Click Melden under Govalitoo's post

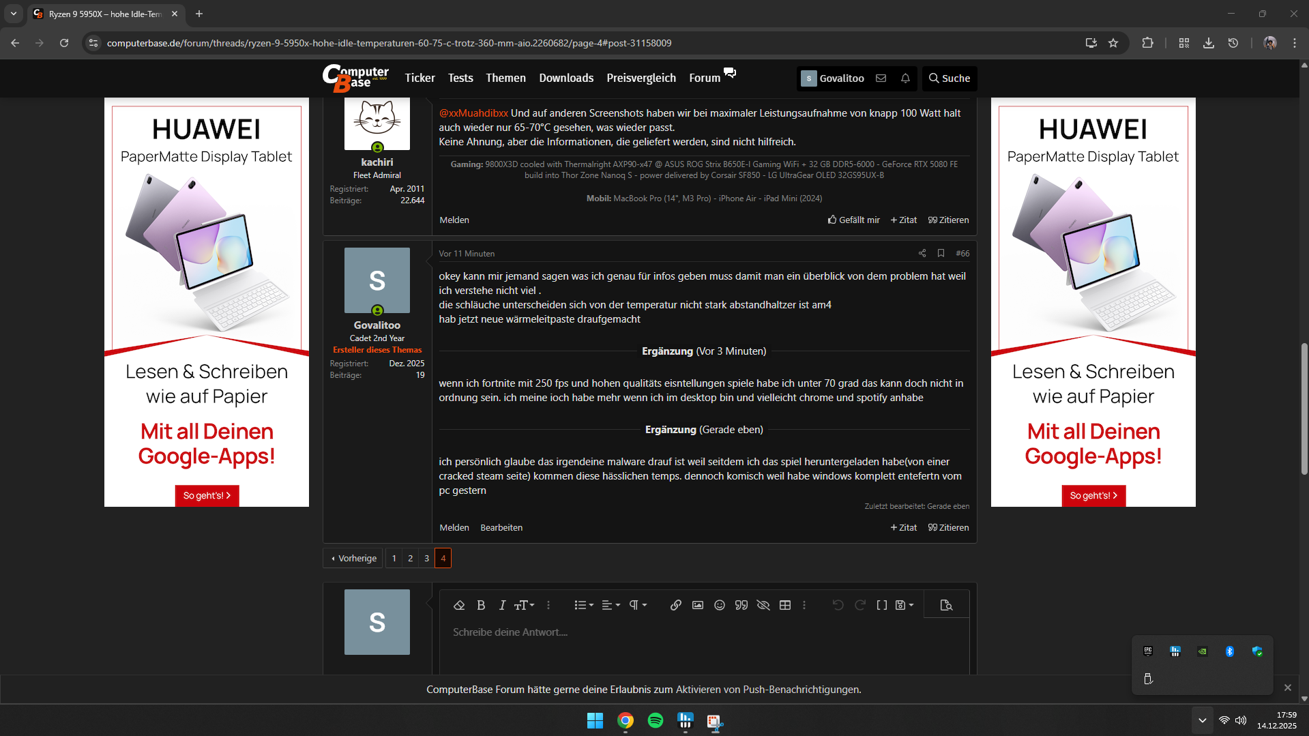[454, 527]
